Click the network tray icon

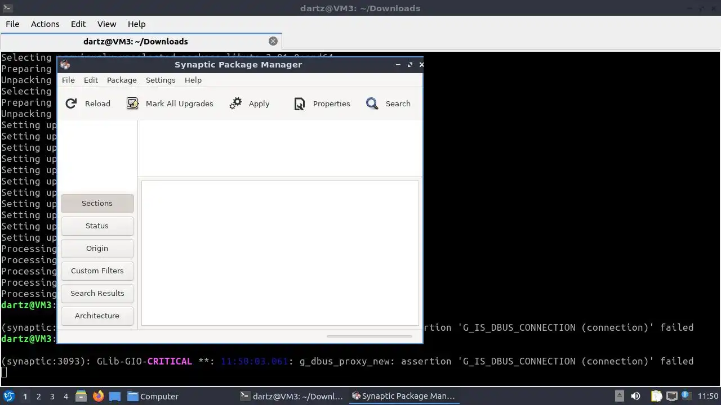tap(671, 396)
